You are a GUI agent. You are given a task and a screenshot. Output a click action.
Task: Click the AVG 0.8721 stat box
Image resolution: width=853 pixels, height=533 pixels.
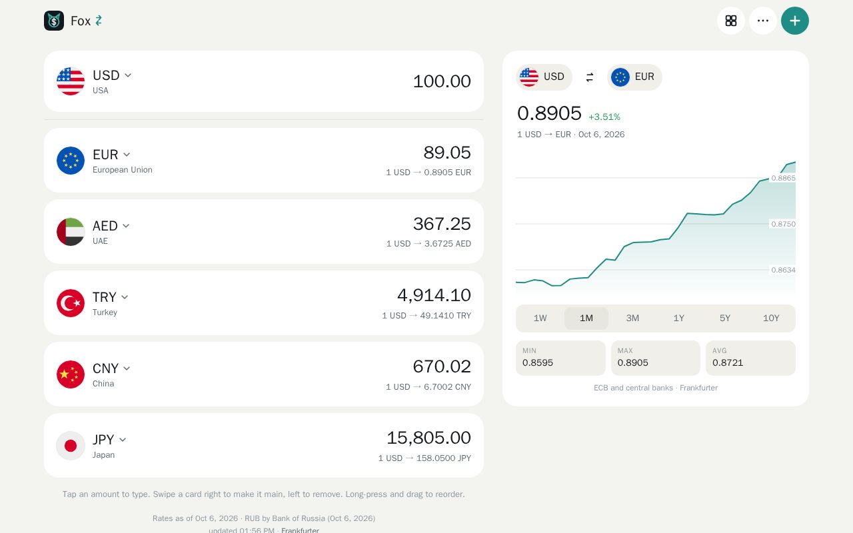[750, 358]
